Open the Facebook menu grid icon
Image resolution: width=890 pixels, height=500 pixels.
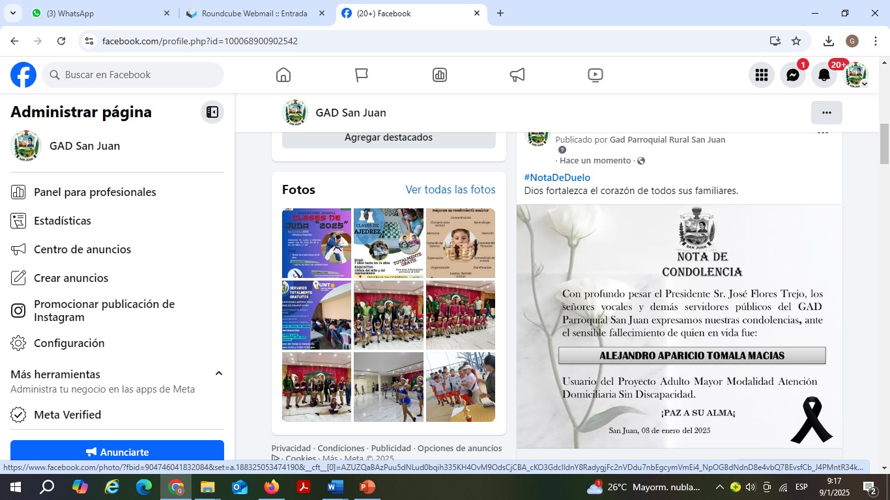pyautogui.click(x=761, y=75)
